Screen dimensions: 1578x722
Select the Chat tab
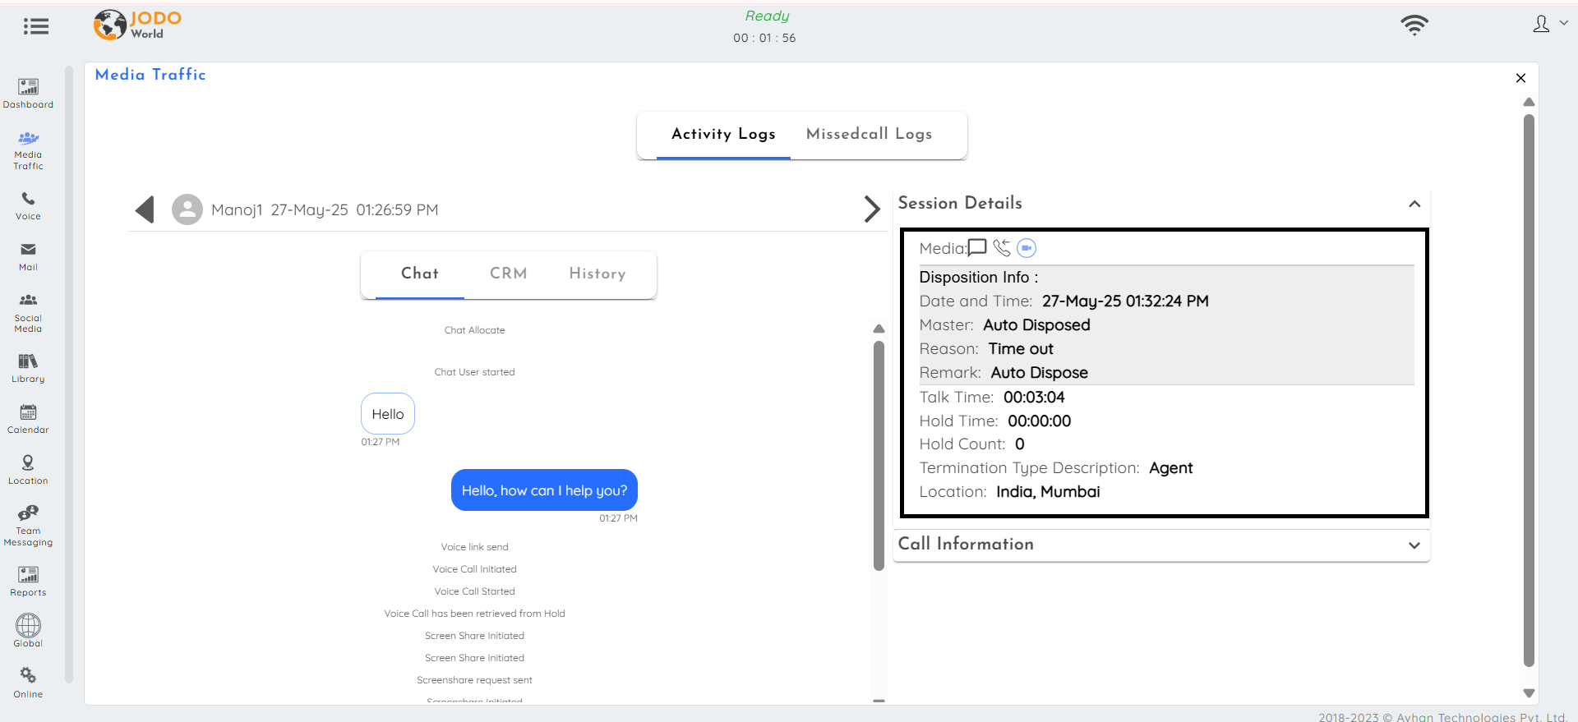tap(420, 274)
